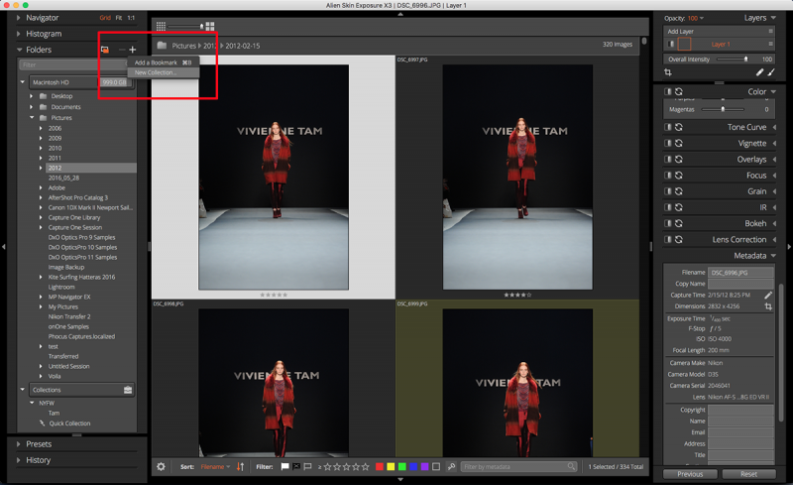Toggle the Color panel on/off
This screenshot has height=485, width=793.
(x=668, y=91)
